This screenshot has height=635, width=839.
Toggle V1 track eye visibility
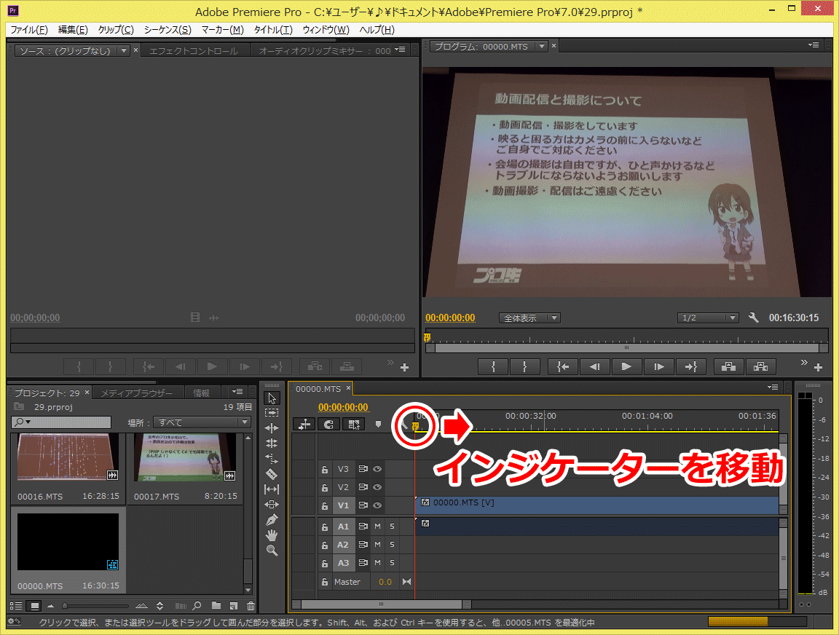coord(377,505)
